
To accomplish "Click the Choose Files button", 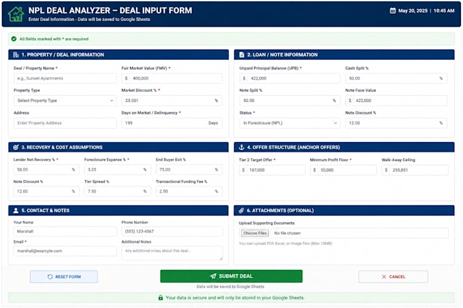I will [255, 233].
